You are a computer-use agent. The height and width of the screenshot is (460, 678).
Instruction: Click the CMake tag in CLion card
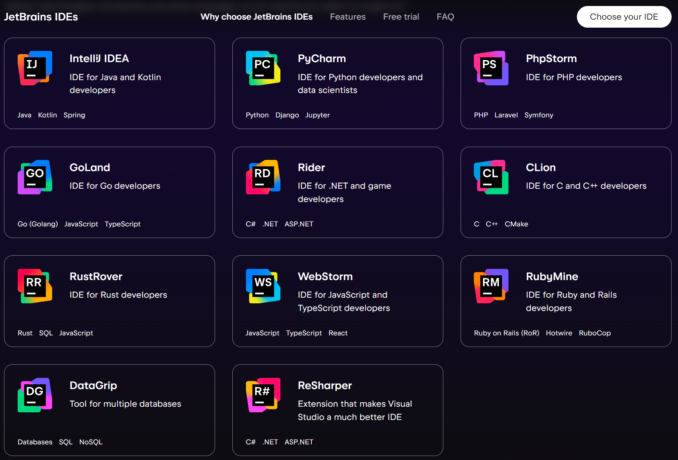[516, 224]
